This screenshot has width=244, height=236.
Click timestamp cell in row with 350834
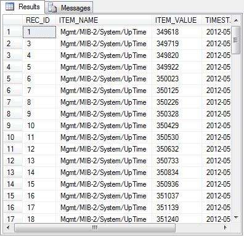point(216,173)
